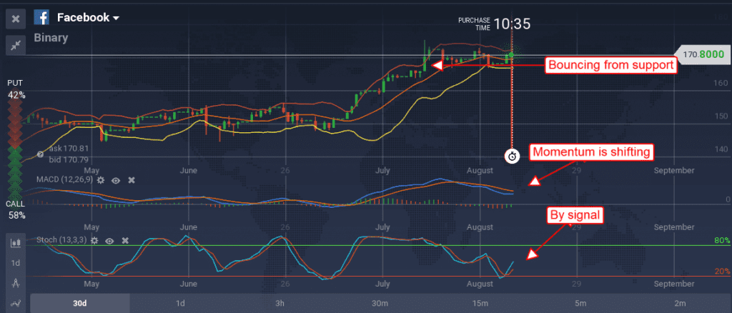Screen dimensions: 732x313
Task: Select the 30d time range tab
Action: pos(80,303)
